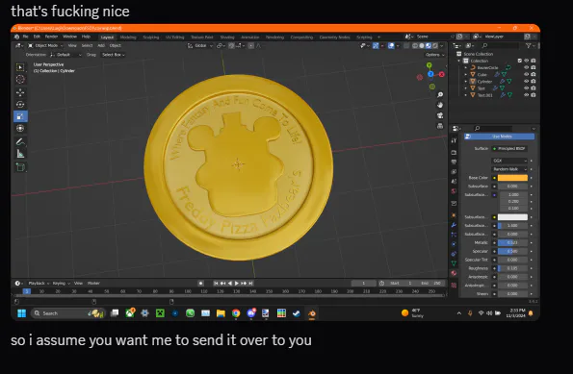Switch viewport to Solid shading
This screenshot has height=374, width=573.
422,45
